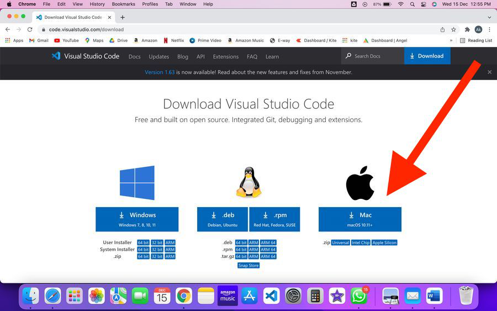Image resolution: width=497 pixels, height=311 pixels.
Task: Open a new Chrome tab
Action: [x=123, y=18]
